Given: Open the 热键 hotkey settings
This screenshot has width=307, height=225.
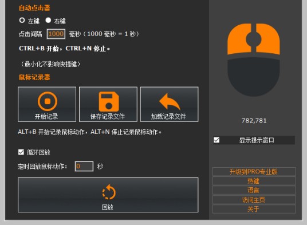Looking at the screenshot, I should pos(254,181).
